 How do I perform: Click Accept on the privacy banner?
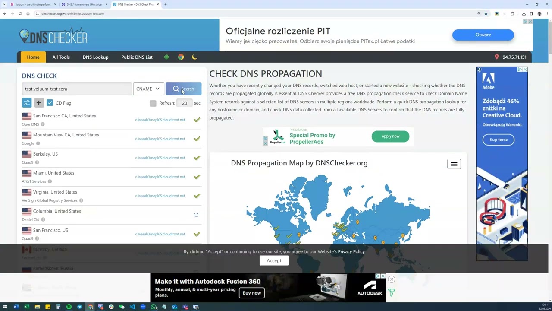click(x=274, y=260)
